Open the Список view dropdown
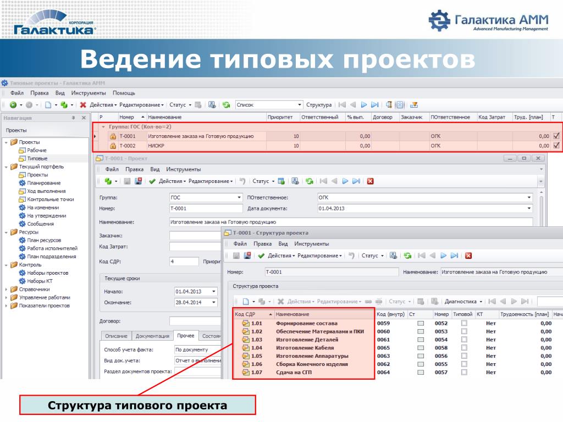 299,105
